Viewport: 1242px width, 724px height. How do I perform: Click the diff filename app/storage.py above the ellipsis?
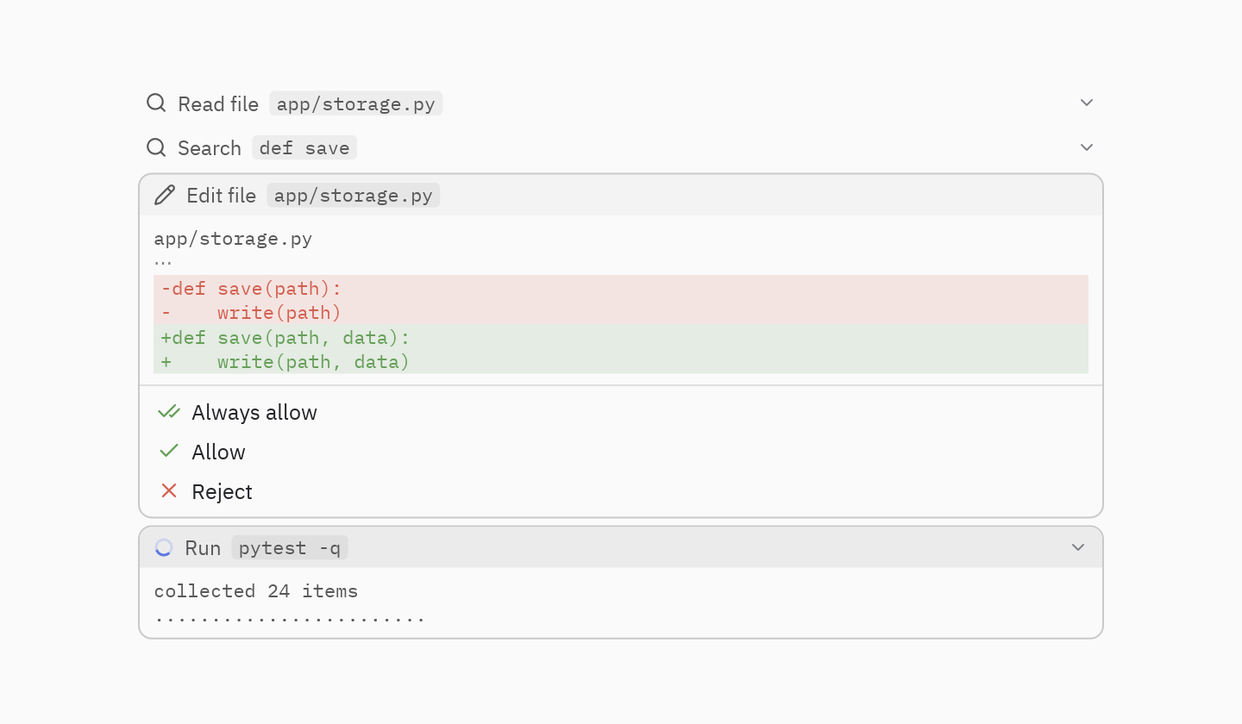(233, 239)
